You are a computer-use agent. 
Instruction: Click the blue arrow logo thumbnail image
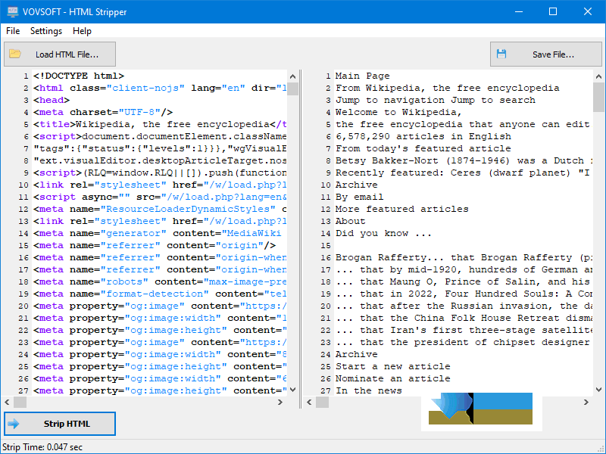click(481, 412)
